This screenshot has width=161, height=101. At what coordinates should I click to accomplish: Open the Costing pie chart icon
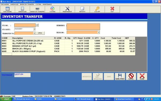pos(52,9)
